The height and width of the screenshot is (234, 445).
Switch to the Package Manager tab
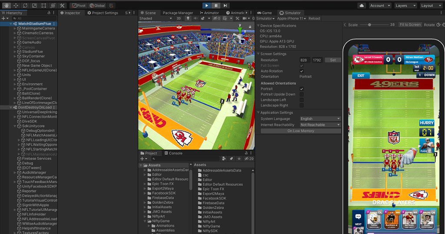coord(178,13)
